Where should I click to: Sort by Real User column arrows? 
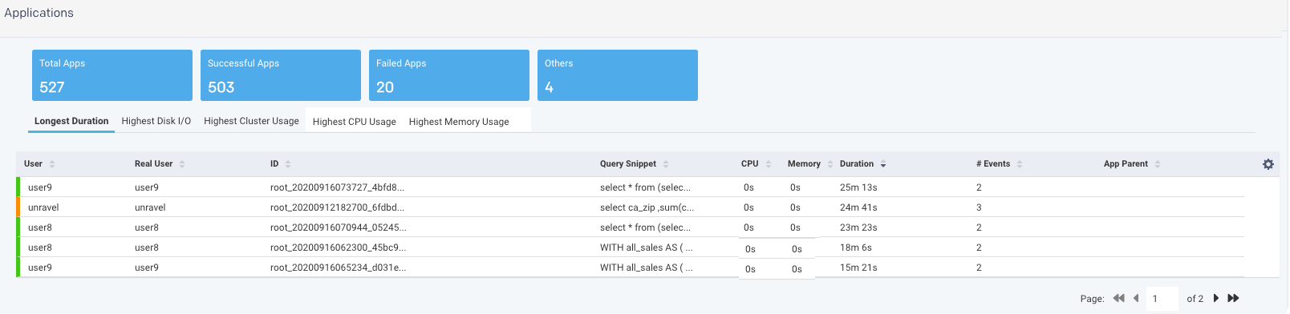[x=182, y=164]
